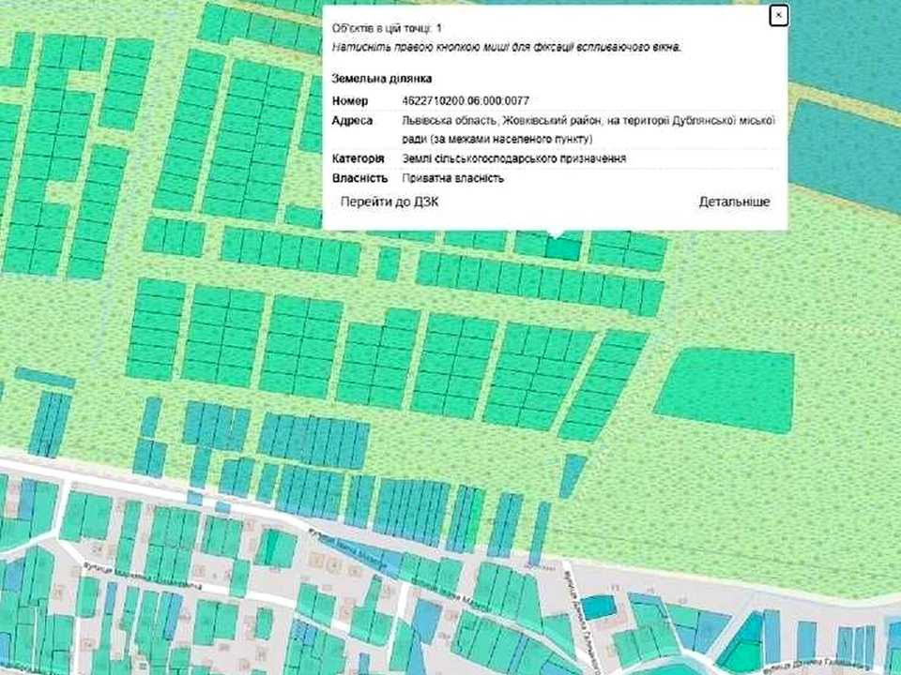901x675 pixels.
Task: Click the "Власність" field label
Action: click(359, 178)
